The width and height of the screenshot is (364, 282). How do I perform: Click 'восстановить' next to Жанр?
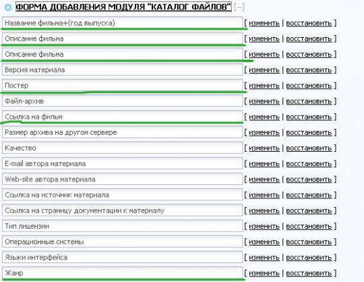click(x=309, y=273)
